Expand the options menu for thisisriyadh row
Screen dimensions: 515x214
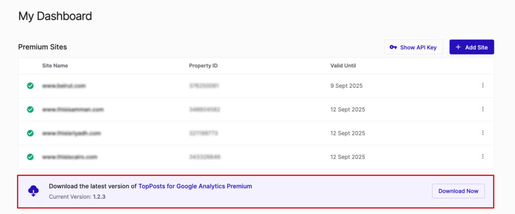(x=482, y=133)
